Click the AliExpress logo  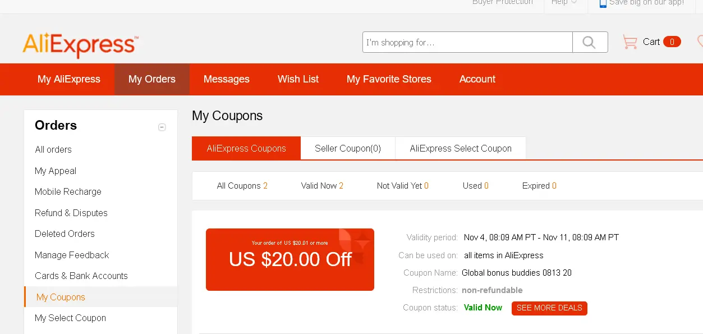80,45
